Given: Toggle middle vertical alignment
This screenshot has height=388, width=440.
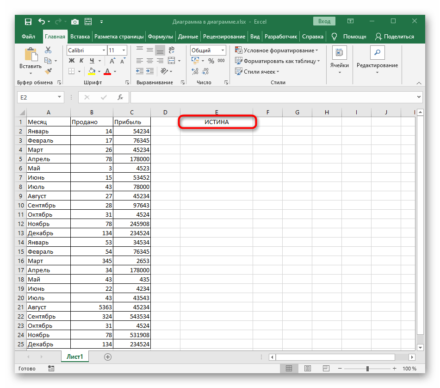Looking at the screenshot, I should click(150, 50).
